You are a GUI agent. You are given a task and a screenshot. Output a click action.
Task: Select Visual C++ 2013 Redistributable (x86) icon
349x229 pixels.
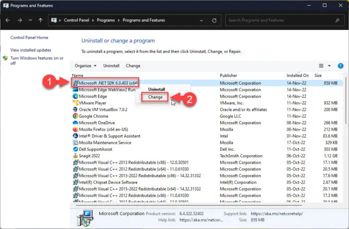(75, 162)
